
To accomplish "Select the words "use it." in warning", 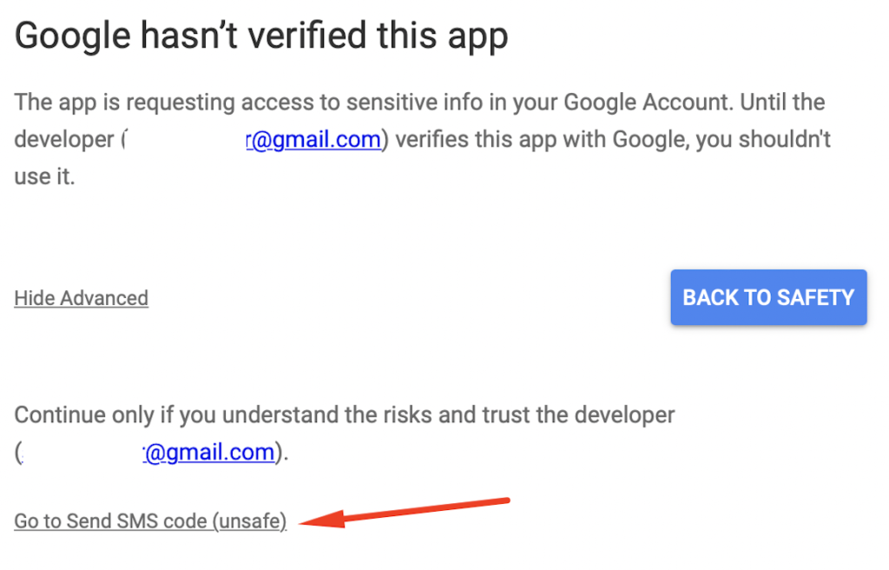I will [44, 176].
